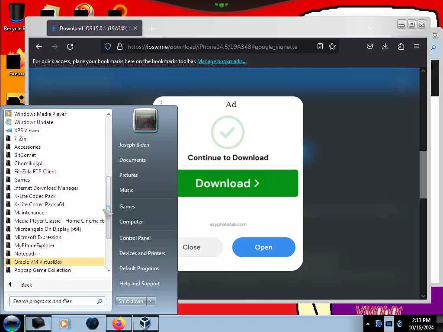This screenshot has height=332, width=443.
Task: Click the Shut down button
Action: click(x=131, y=301)
